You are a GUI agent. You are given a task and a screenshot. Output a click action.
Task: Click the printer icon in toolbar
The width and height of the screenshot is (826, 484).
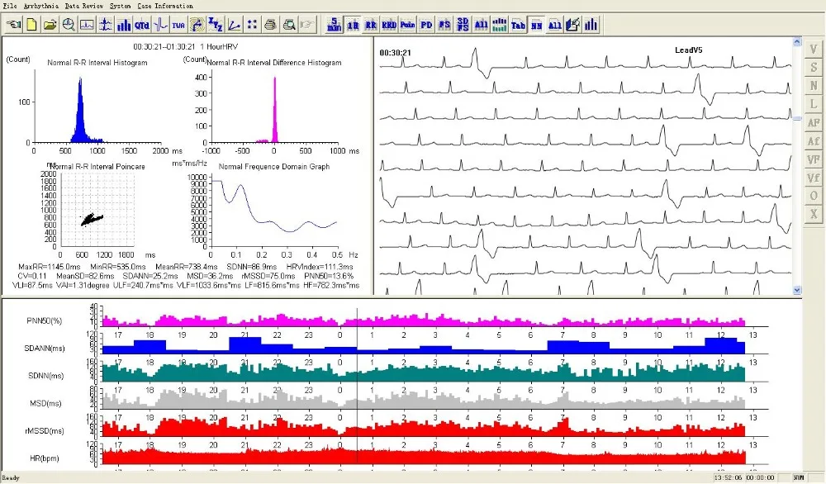(x=269, y=24)
